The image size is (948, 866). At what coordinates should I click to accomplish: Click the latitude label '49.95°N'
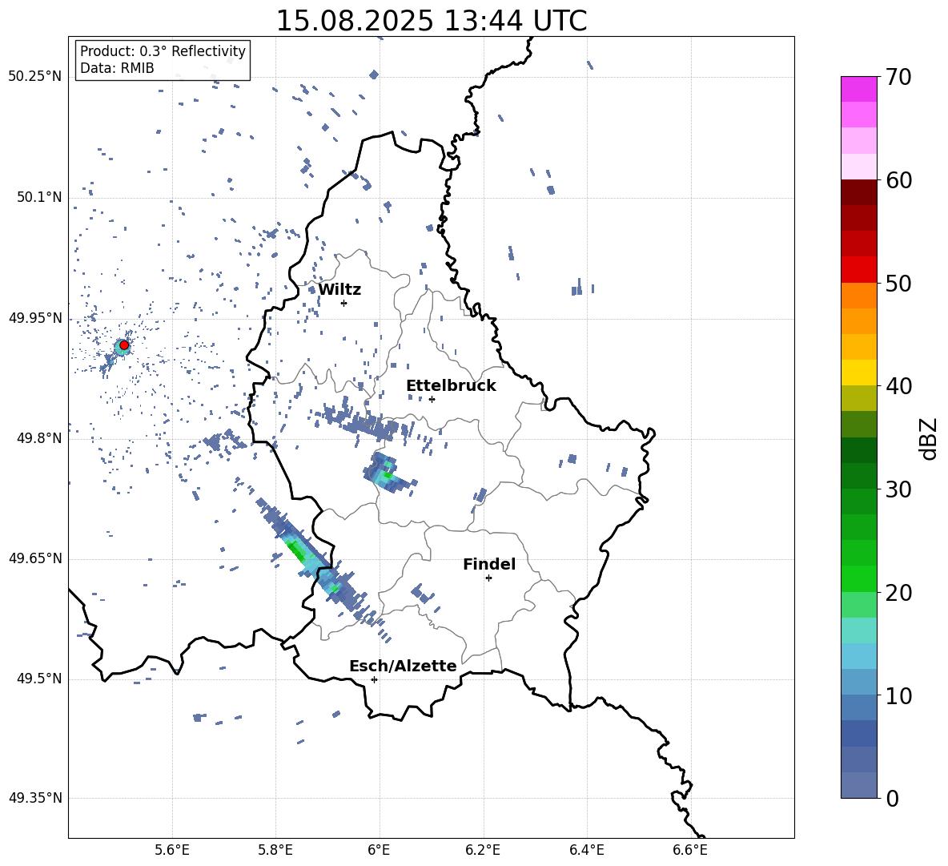pos(35,318)
